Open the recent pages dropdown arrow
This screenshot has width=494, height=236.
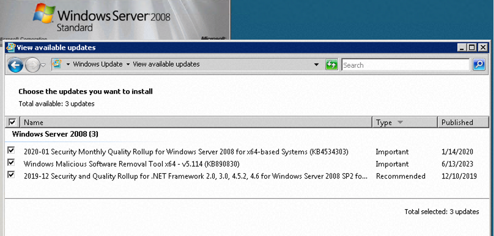click(x=44, y=65)
